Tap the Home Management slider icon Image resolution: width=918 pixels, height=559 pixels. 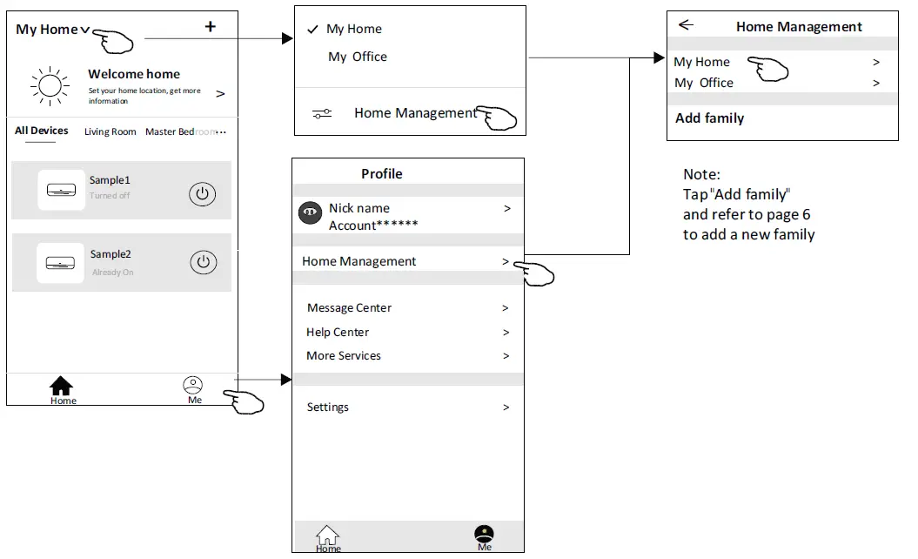click(x=324, y=112)
